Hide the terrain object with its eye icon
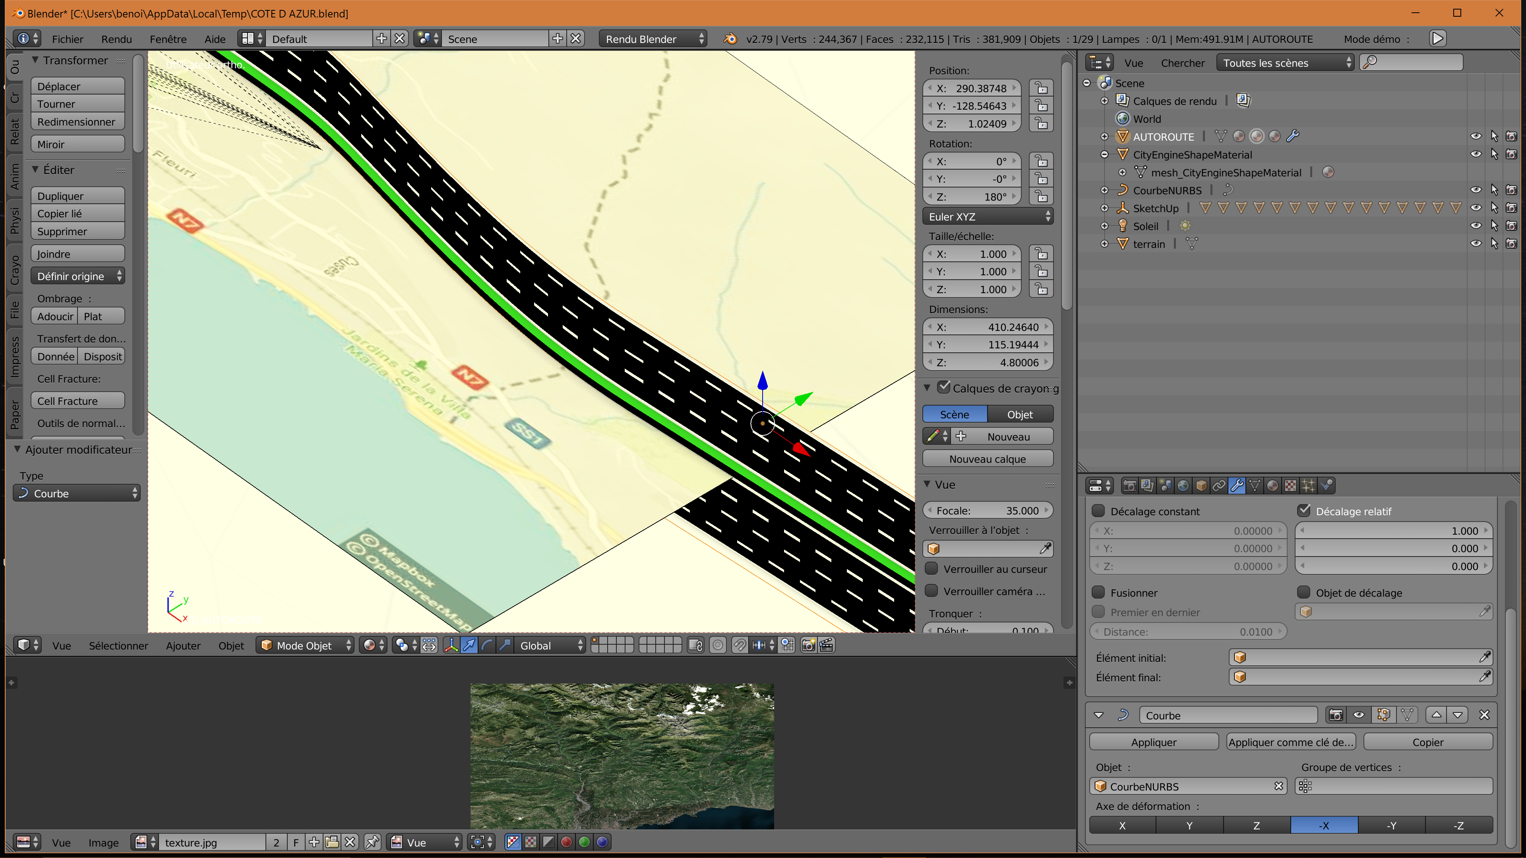Viewport: 1526px width, 858px height. 1476,243
